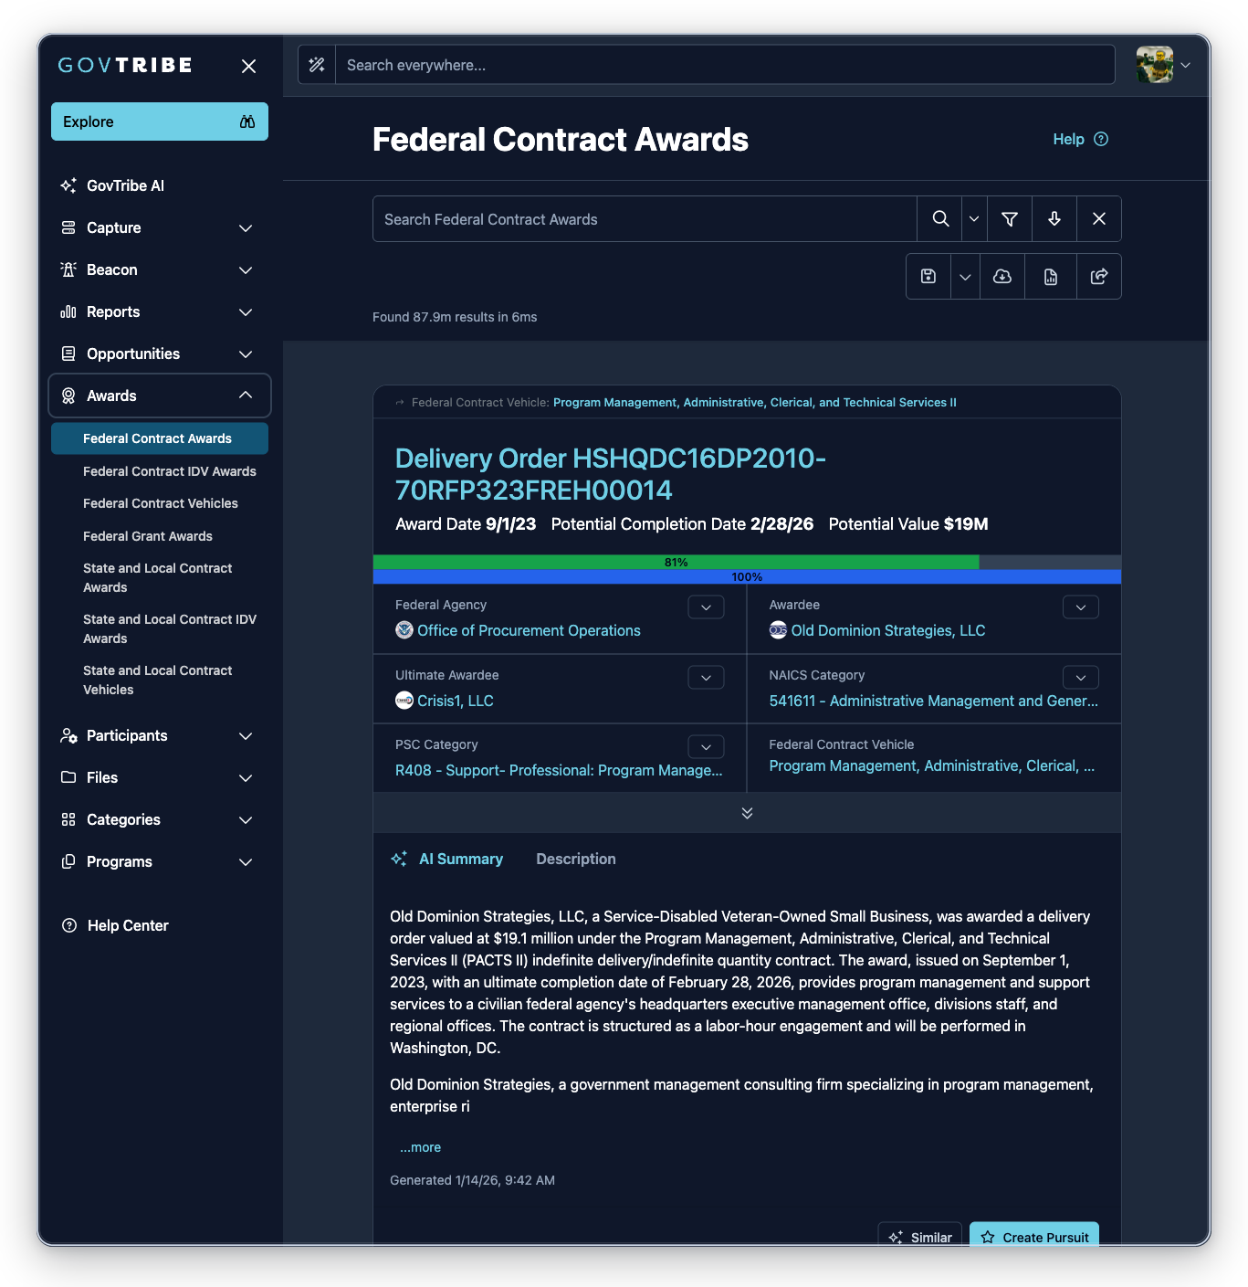Open the NAICS Category field dropdown
The width and height of the screenshot is (1248, 1287).
pyautogui.click(x=1081, y=678)
